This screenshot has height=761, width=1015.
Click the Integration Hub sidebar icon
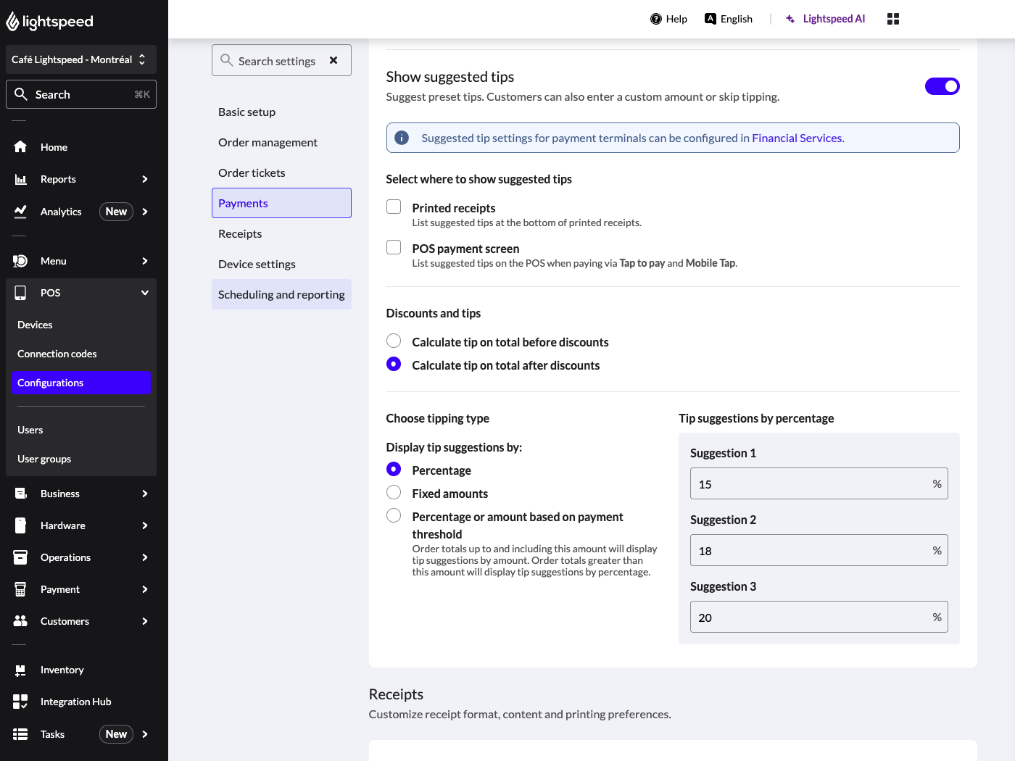[x=20, y=702]
